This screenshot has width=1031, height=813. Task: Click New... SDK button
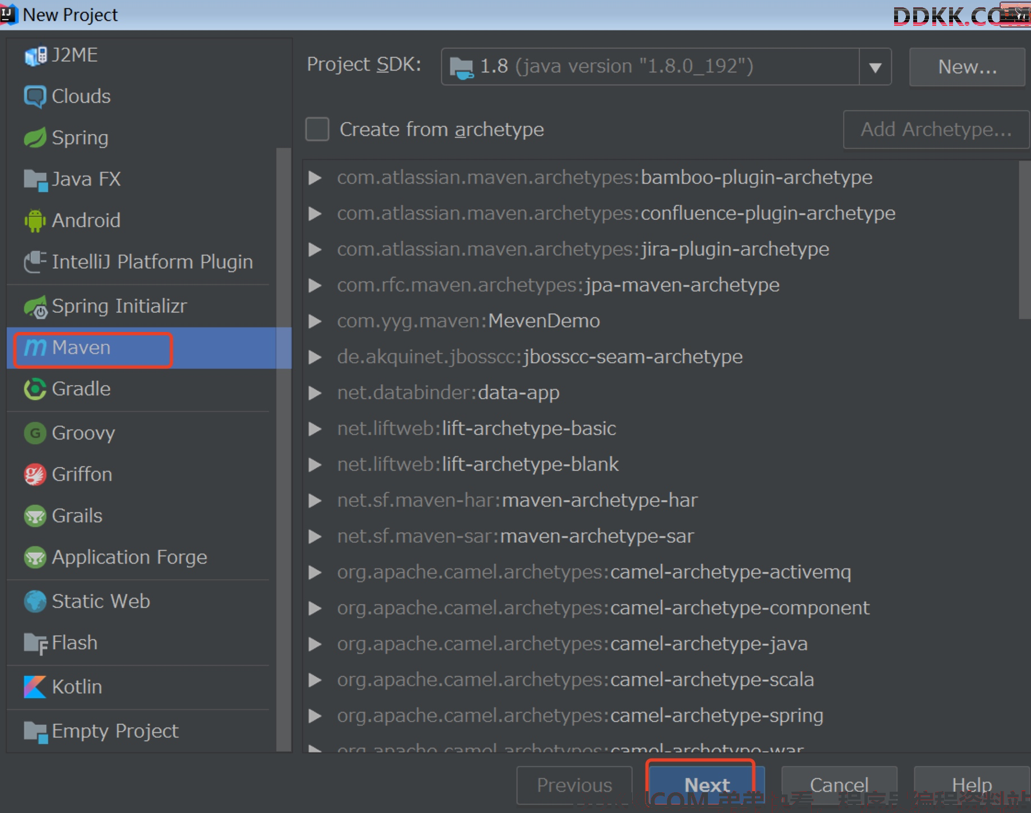tap(967, 67)
